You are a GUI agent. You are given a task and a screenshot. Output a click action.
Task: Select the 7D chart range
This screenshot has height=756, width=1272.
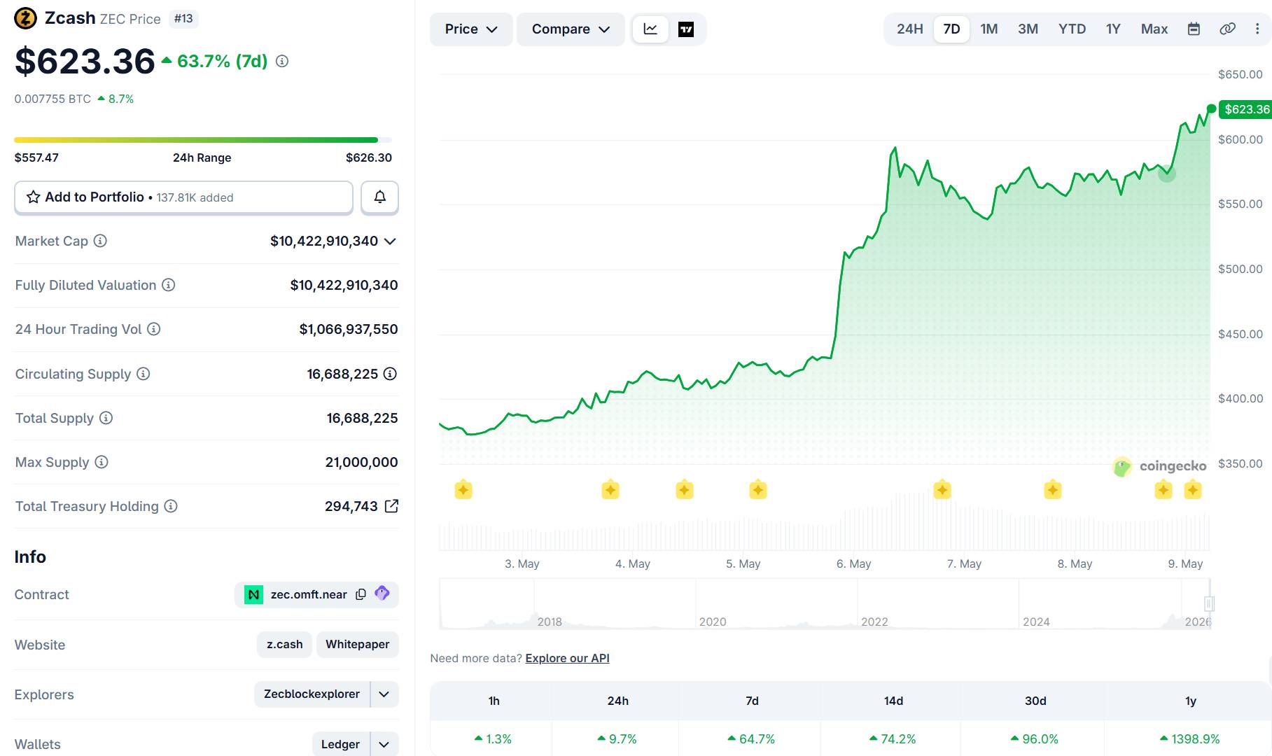[951, 29]
